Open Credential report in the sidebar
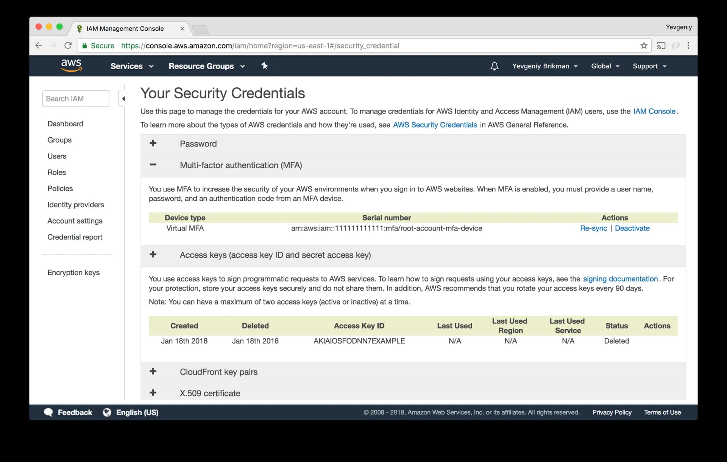The image size is (727, 462). 75,237
